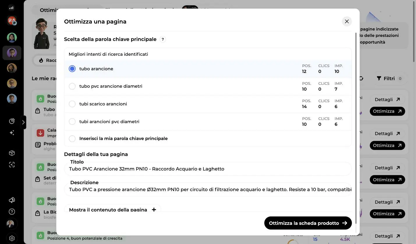Open the sparkles AI icon in sidebar
This screenshot has width=416, height=244.
click(x=12, y=133)
